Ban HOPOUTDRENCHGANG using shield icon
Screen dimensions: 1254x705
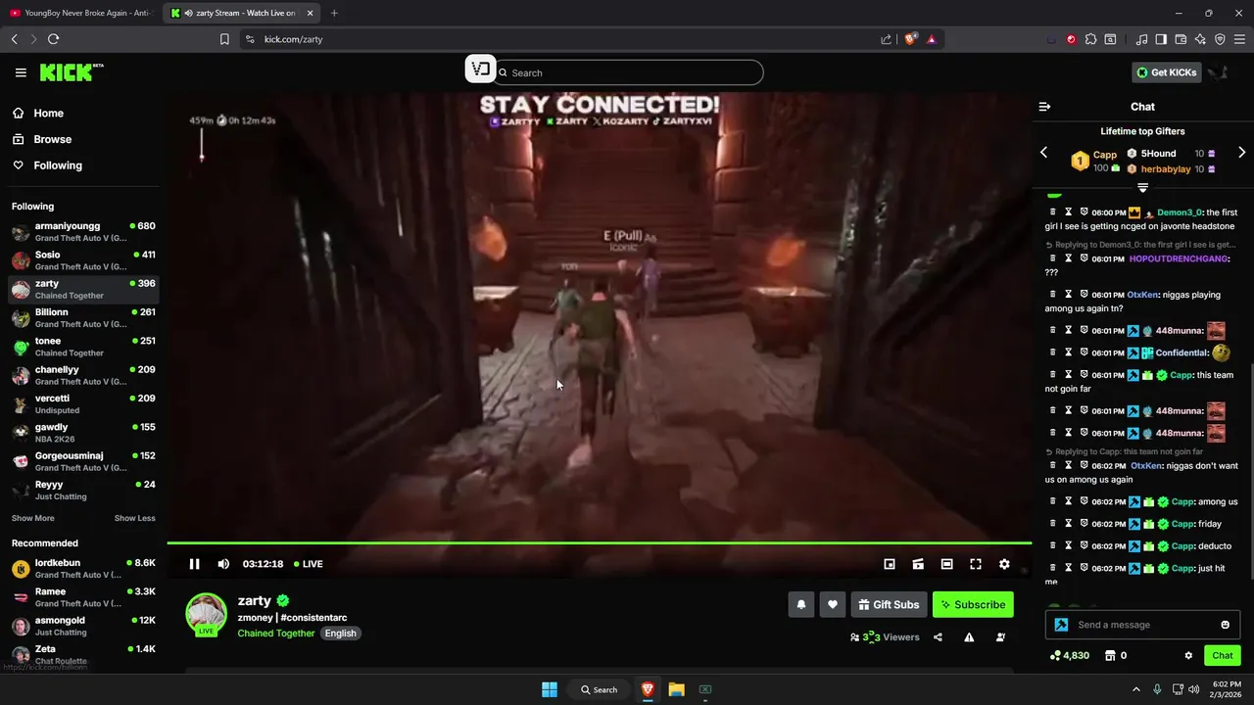(1084, 258)
